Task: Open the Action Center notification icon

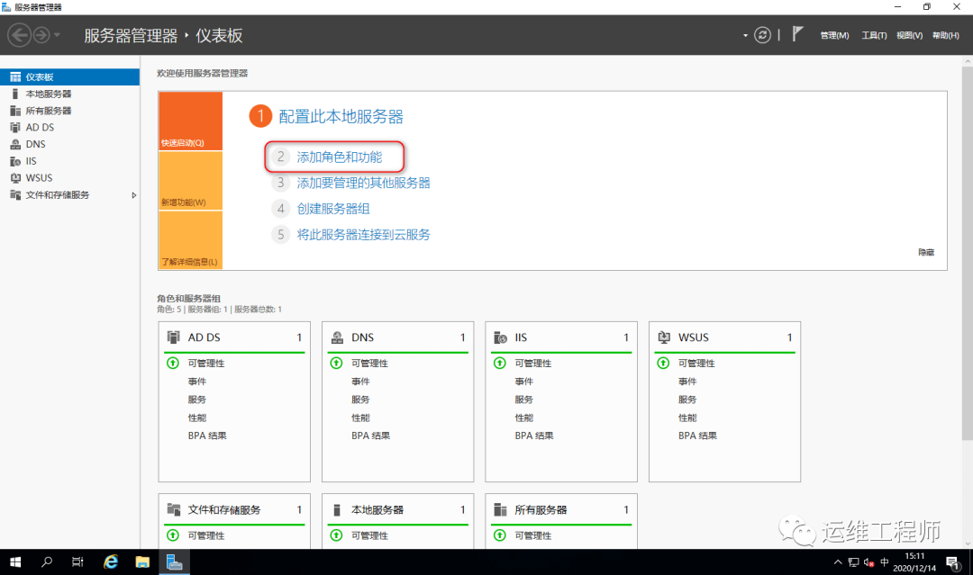Action: pos(952,562)
